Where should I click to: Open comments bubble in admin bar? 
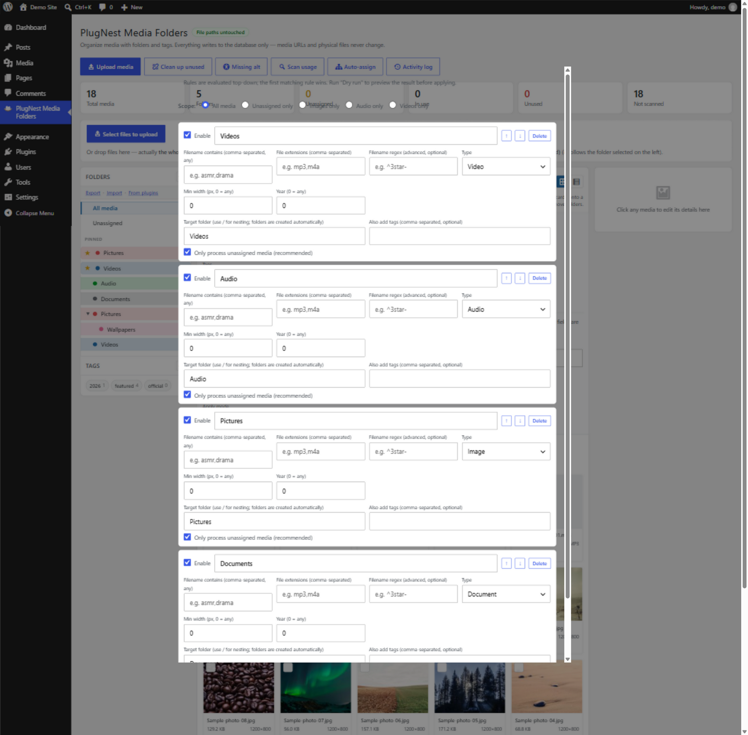[x=102, y=7]
